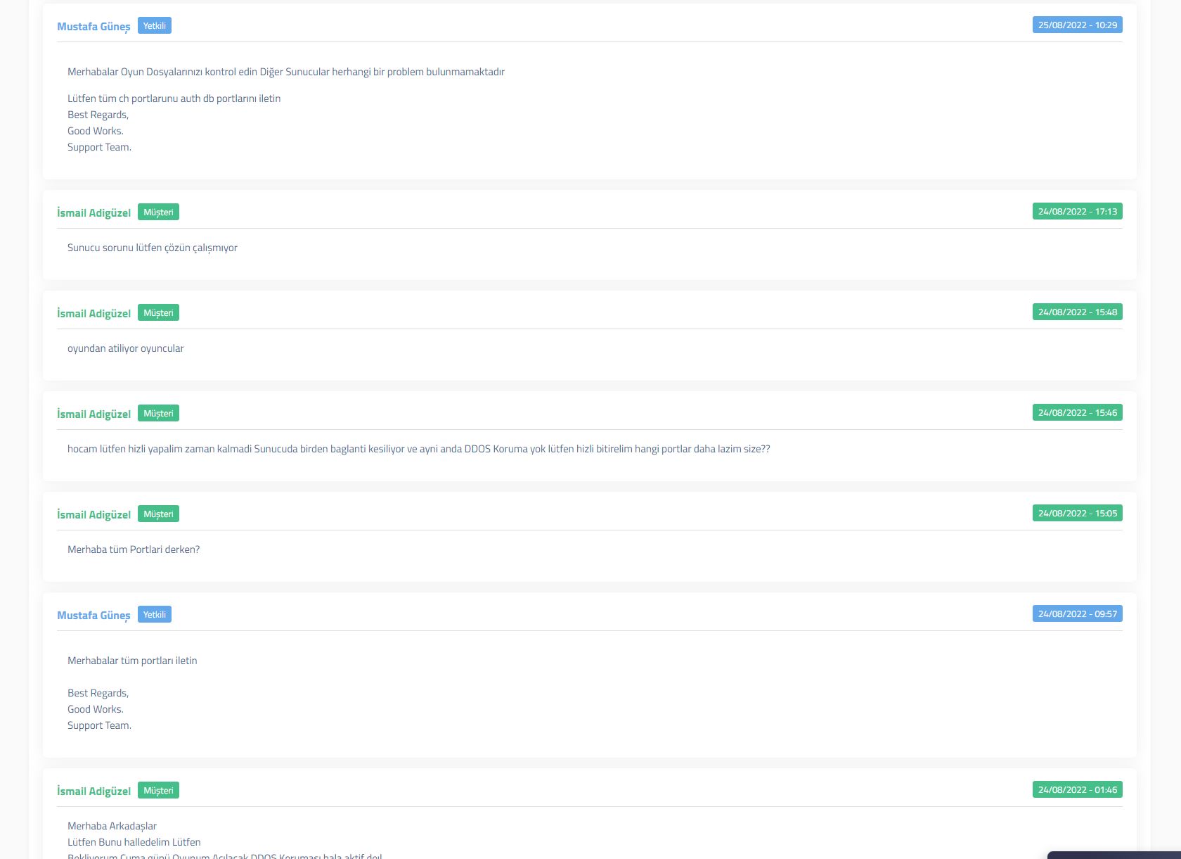Select text 'Merhabalar Oyun Dosyalarınızı kontrol edin'
1181x859 pixels.
tap(162, 72)
